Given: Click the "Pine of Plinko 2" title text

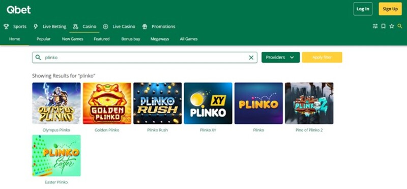Looking at the screenshot, I should (x=309, y=130).
